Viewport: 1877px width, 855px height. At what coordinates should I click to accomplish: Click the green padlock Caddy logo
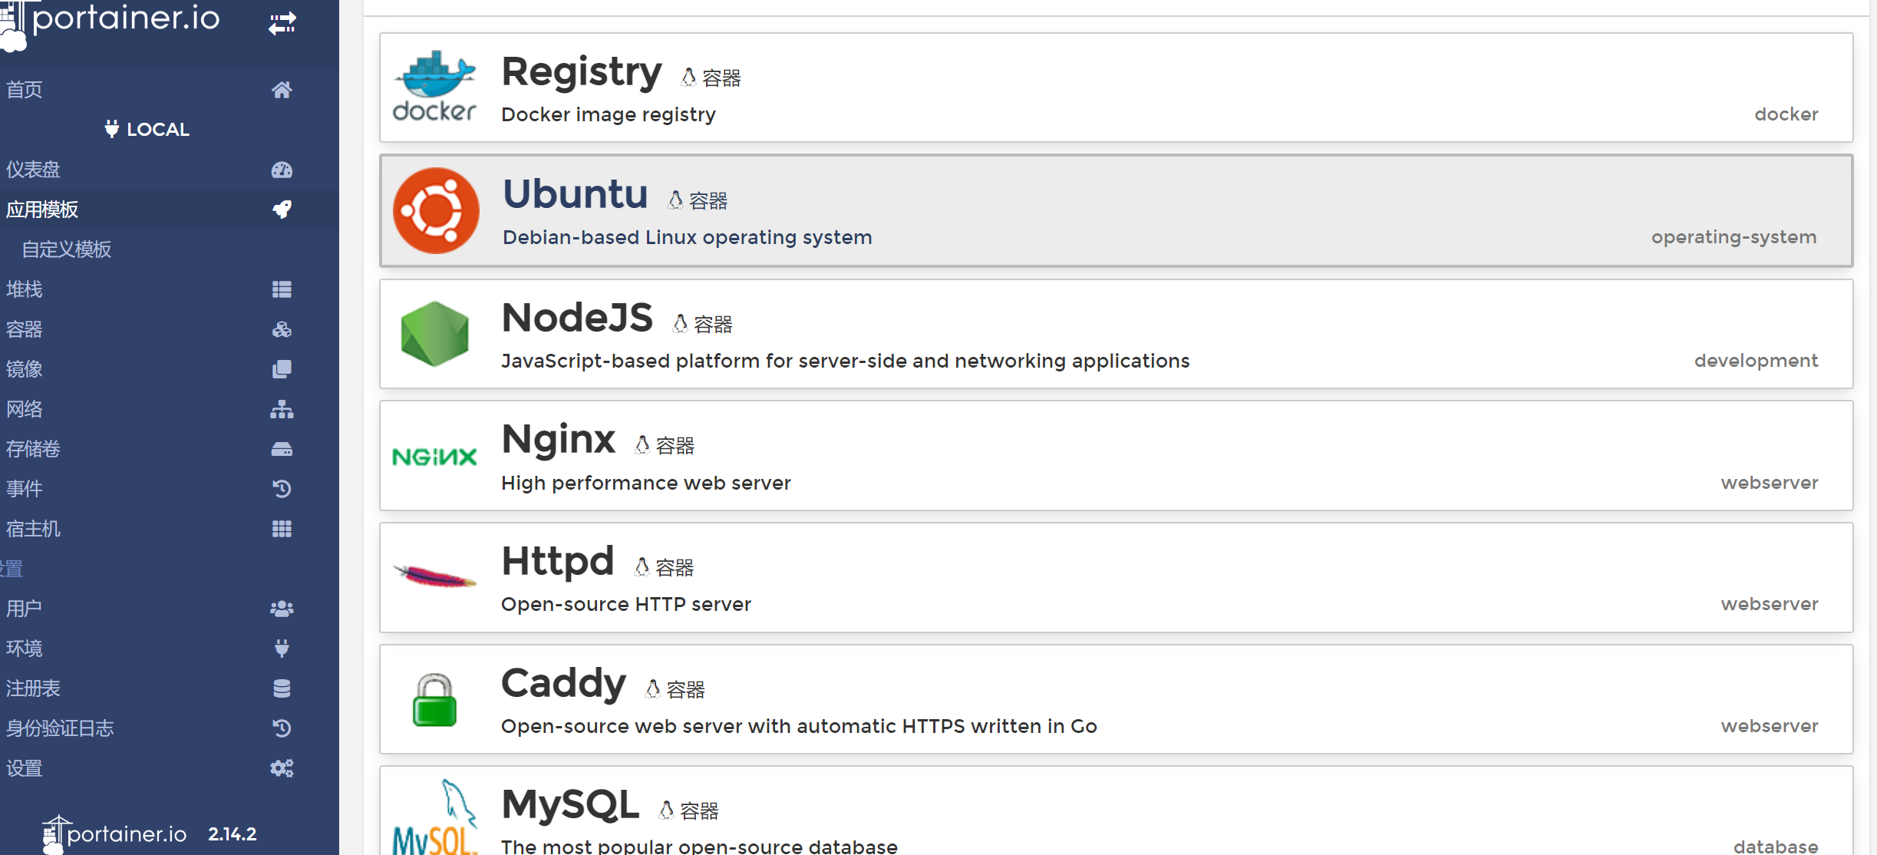[x=434, y=699]
